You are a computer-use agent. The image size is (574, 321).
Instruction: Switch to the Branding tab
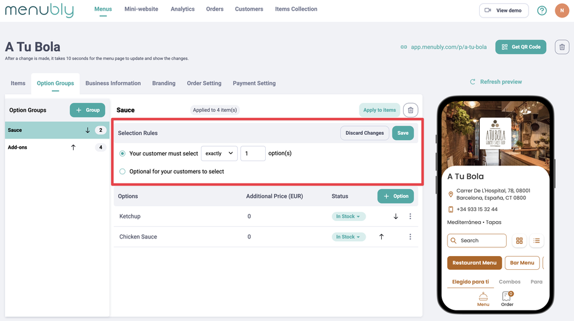pos(163,83)
